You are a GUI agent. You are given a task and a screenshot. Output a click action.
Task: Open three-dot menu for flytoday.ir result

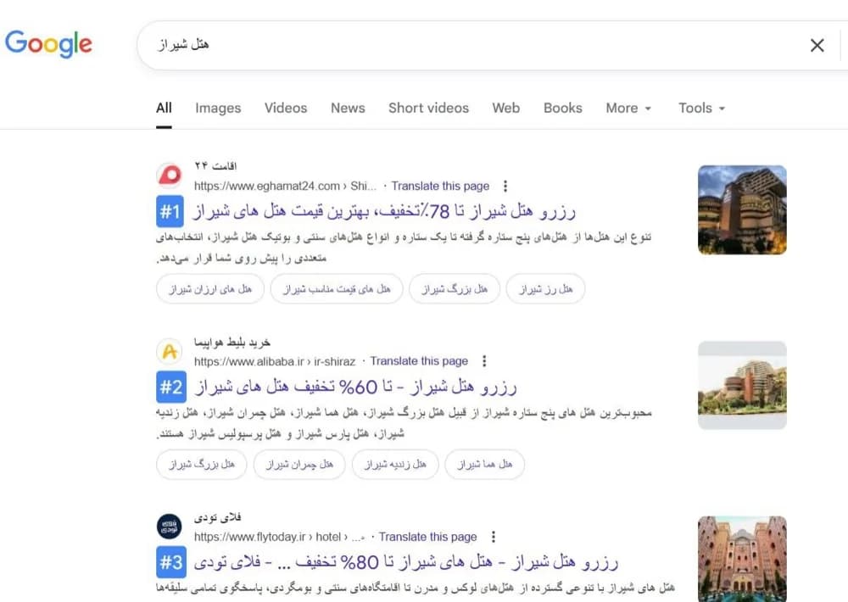pyautogui.click(x=494, y=537)
